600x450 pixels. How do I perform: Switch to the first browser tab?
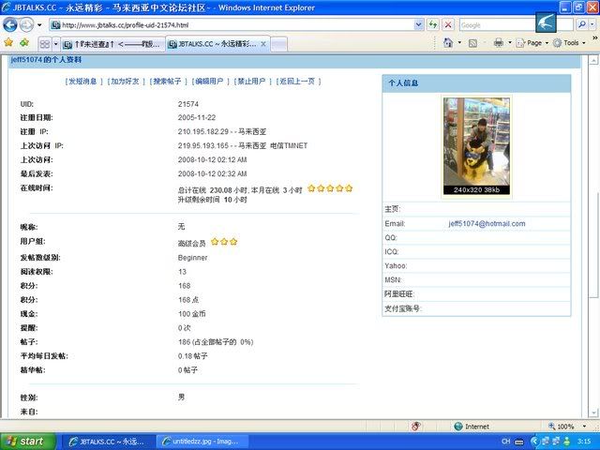pos(112,43)
